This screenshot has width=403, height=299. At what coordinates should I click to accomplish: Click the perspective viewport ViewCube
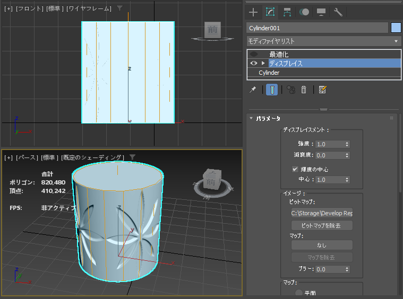click(x=212, y=179)
